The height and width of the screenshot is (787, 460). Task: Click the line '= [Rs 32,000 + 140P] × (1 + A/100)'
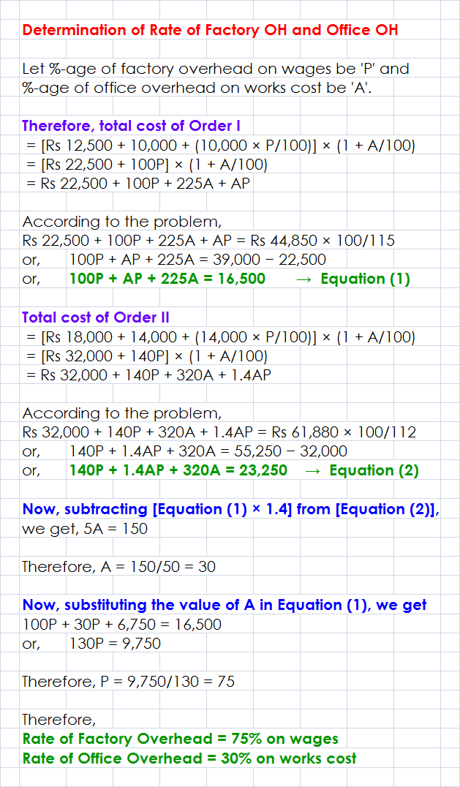[146, 356]
